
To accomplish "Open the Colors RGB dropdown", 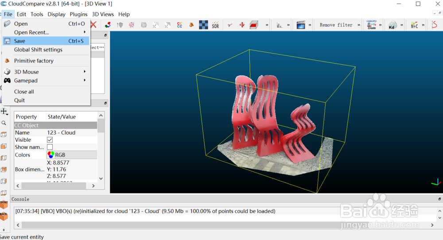I will [72, 155].
